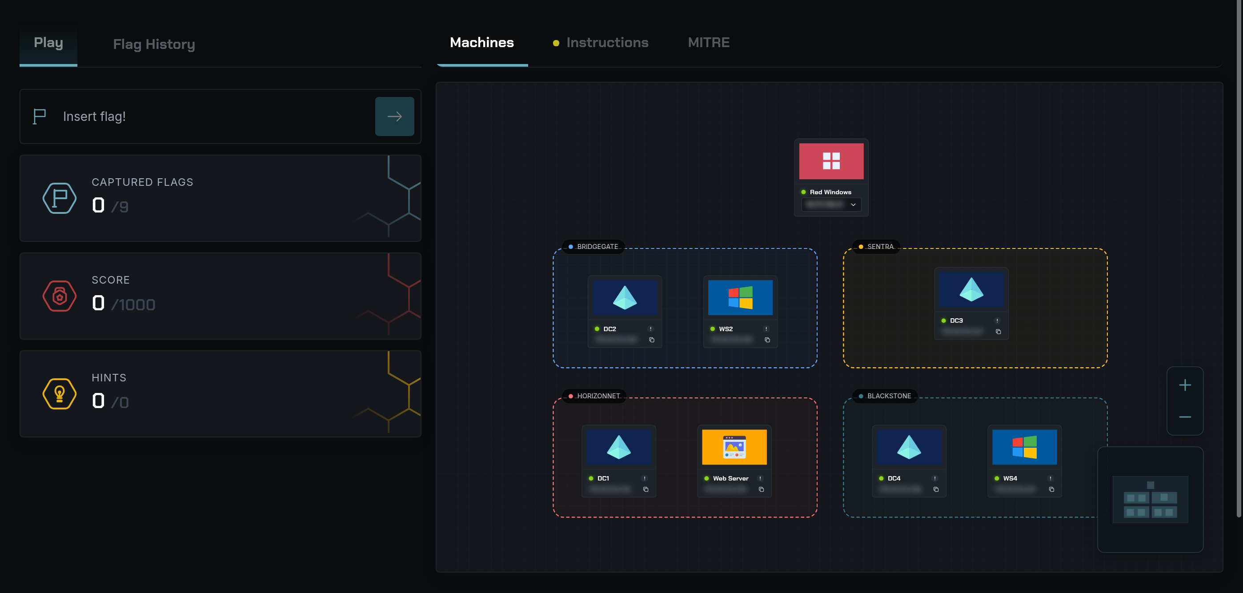Zoom out the network map
The image size is (1243, 593).
point(1185,417)
